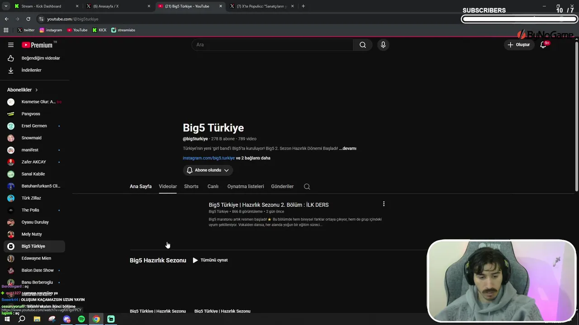
Task: Open twitter bookmark
Action: (26, 30)
